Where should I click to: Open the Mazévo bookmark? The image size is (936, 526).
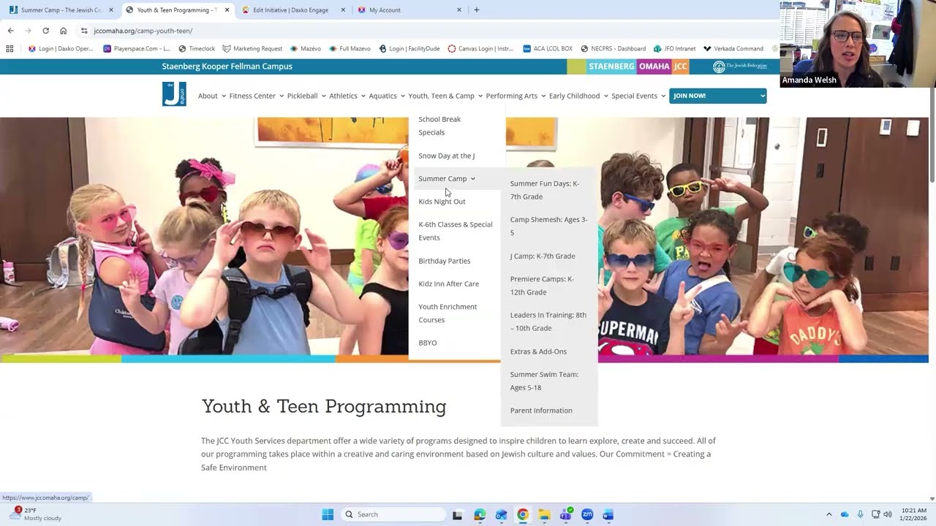(x=306, y=49)
